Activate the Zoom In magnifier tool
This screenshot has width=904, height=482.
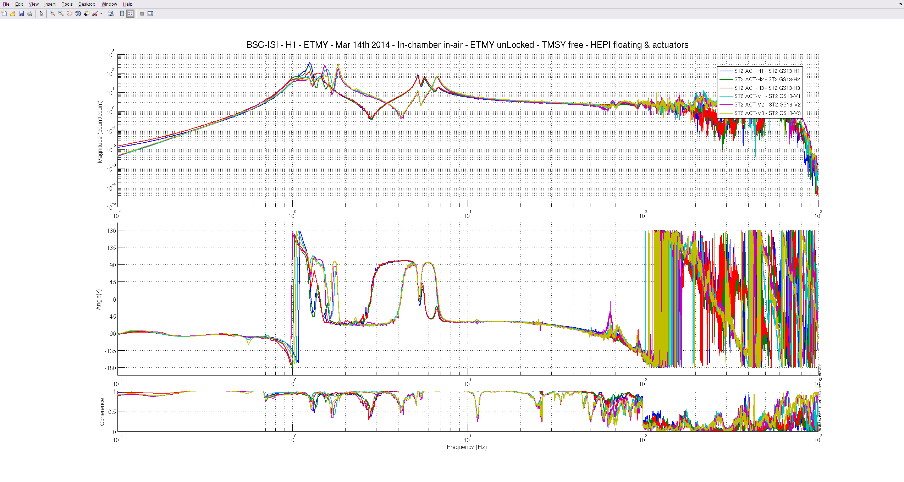tap(53, 13)
